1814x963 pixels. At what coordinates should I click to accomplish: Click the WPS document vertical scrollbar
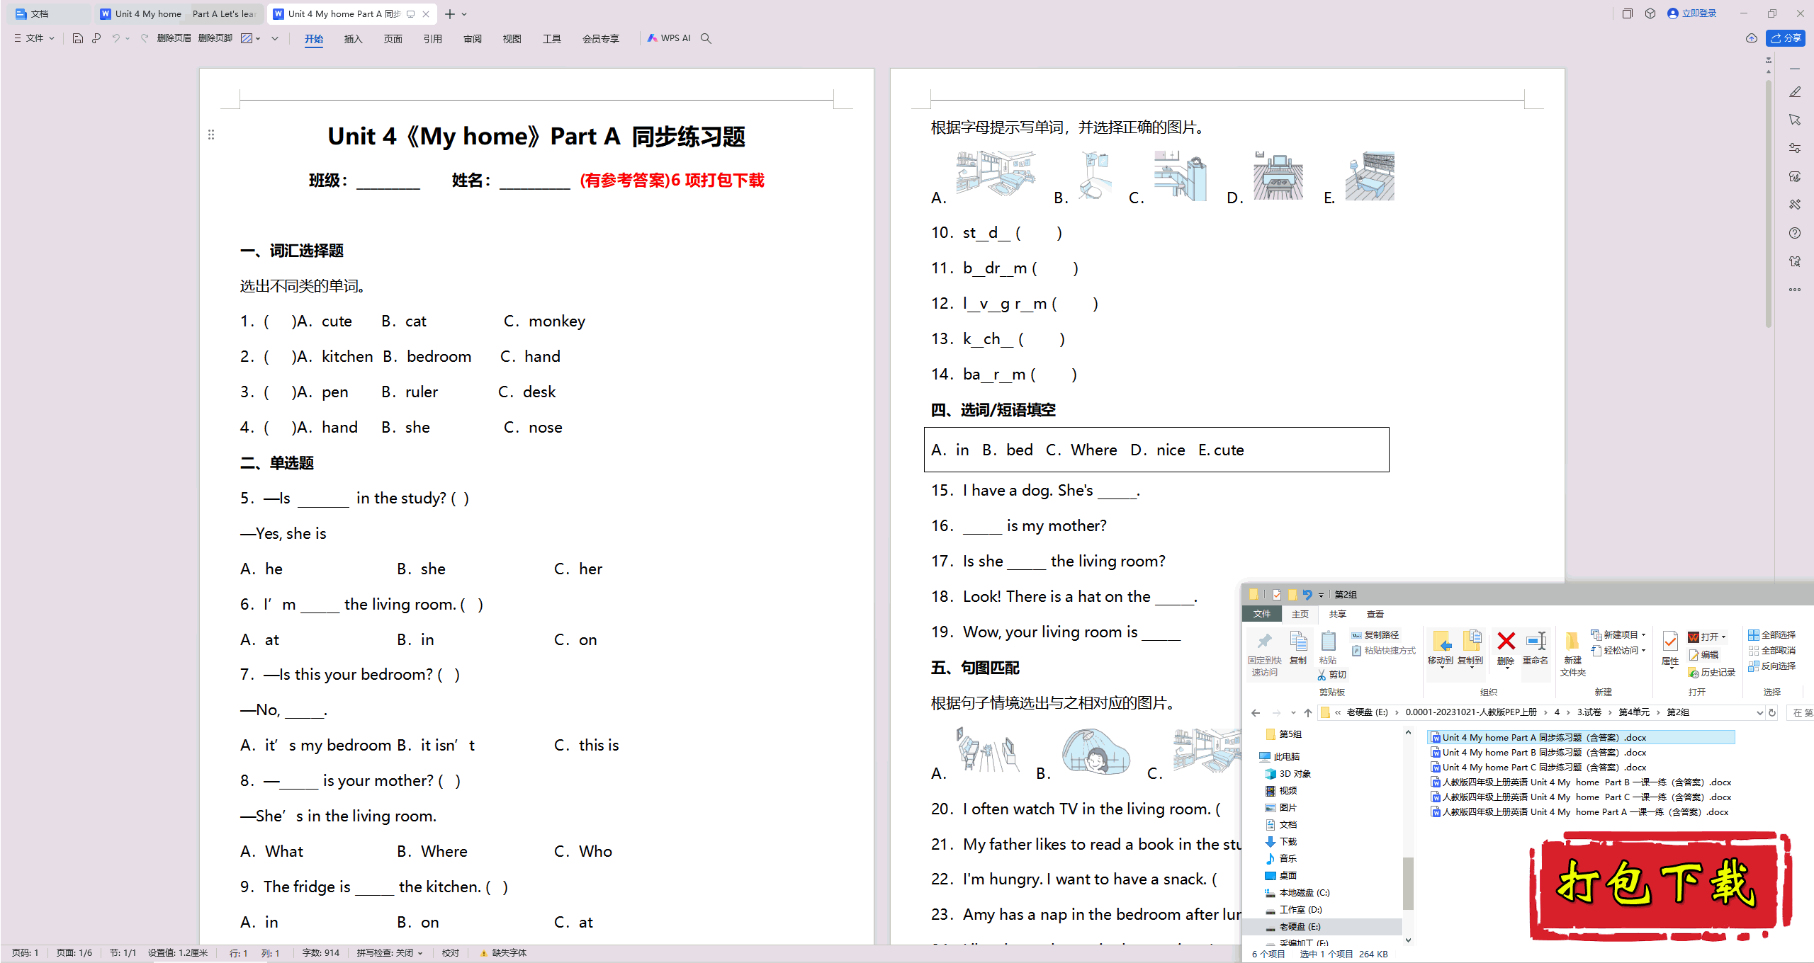1768,204
